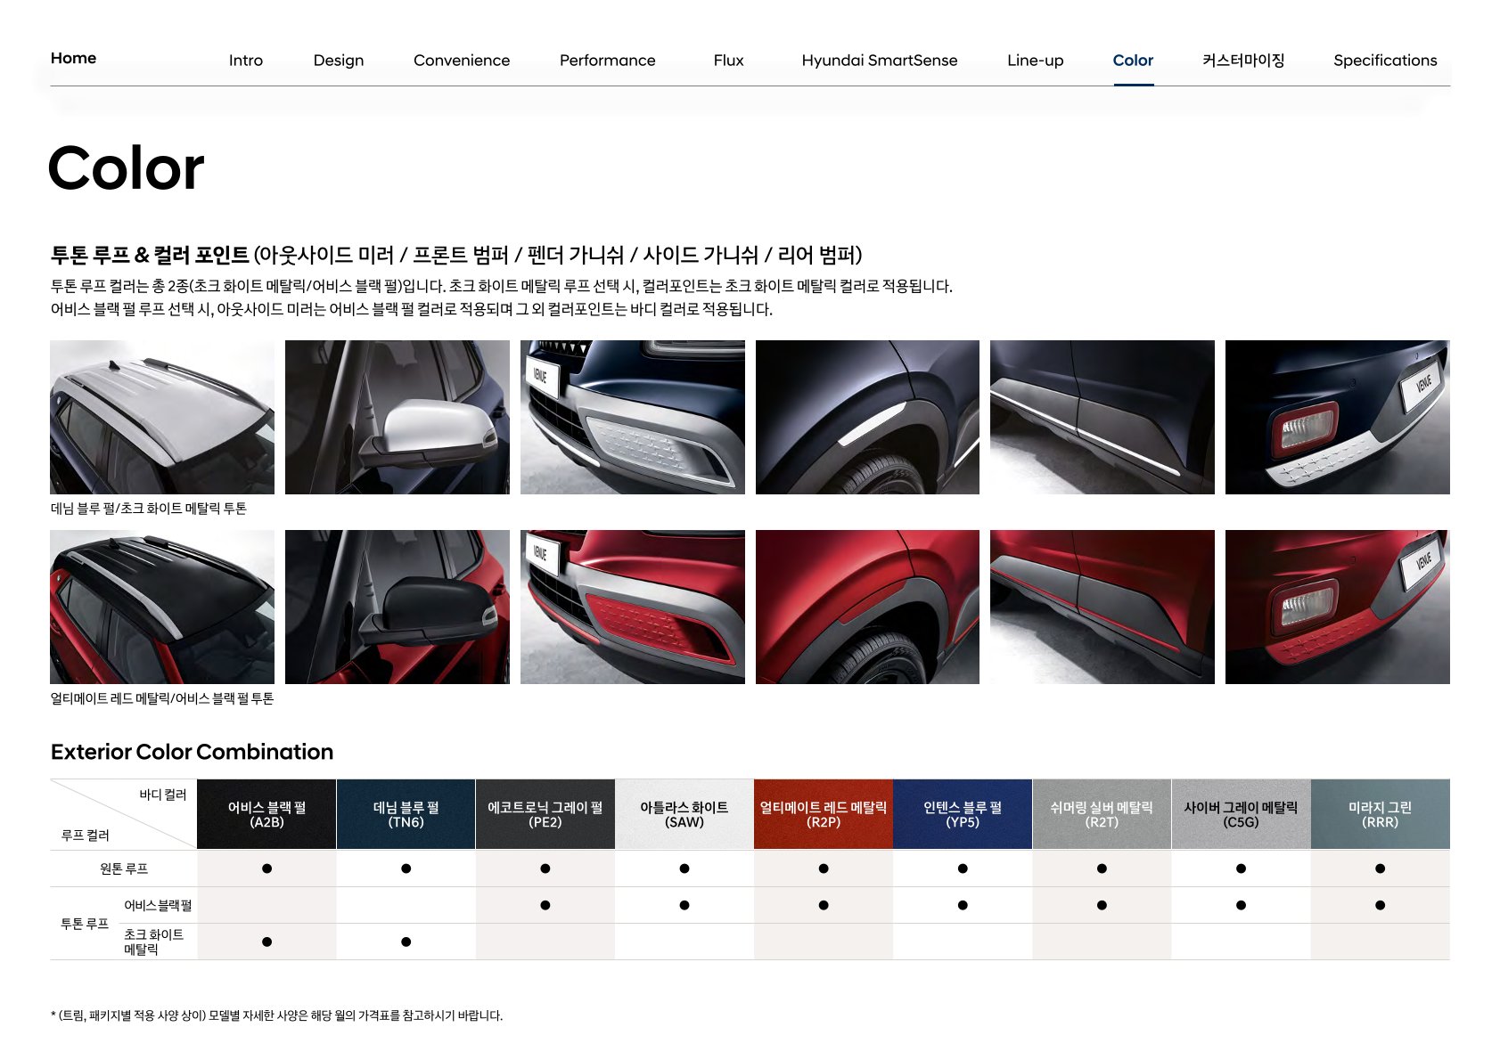Select the 초크 화이트 메탈릭 roof row label
This screenshot has height=1060, width=1500.
(x=153, y=942)
